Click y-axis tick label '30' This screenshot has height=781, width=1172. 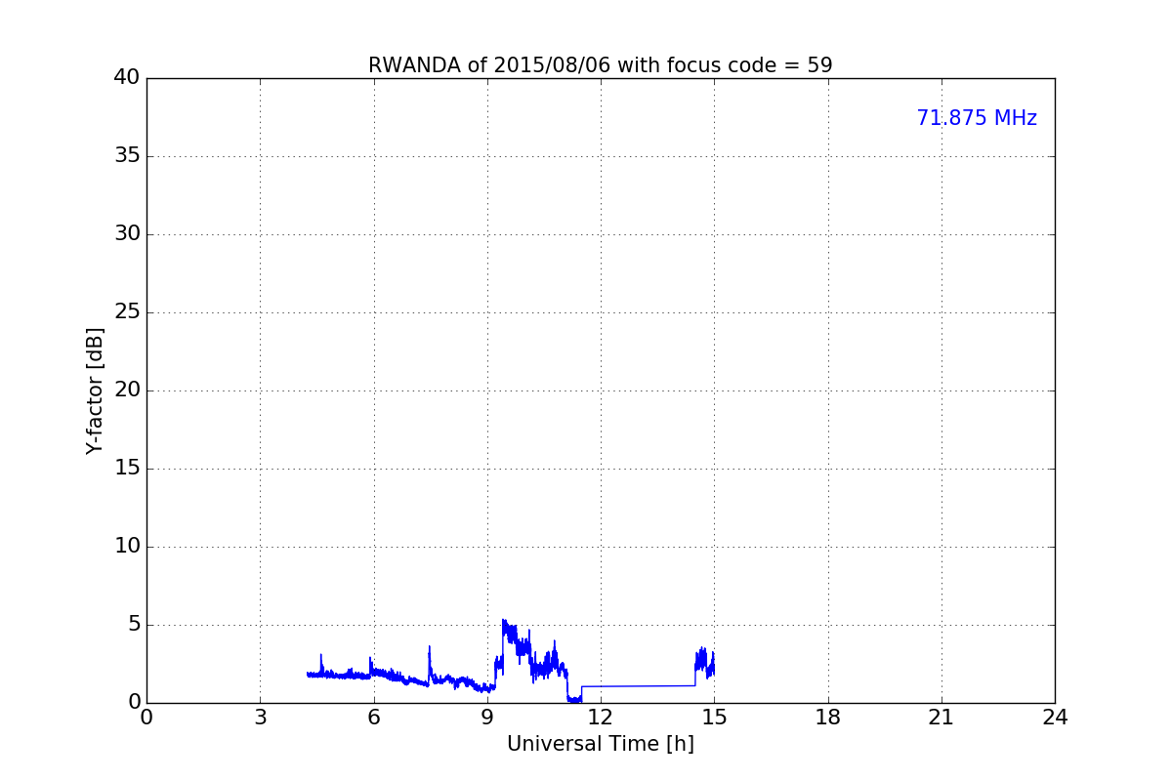[127, 234]
